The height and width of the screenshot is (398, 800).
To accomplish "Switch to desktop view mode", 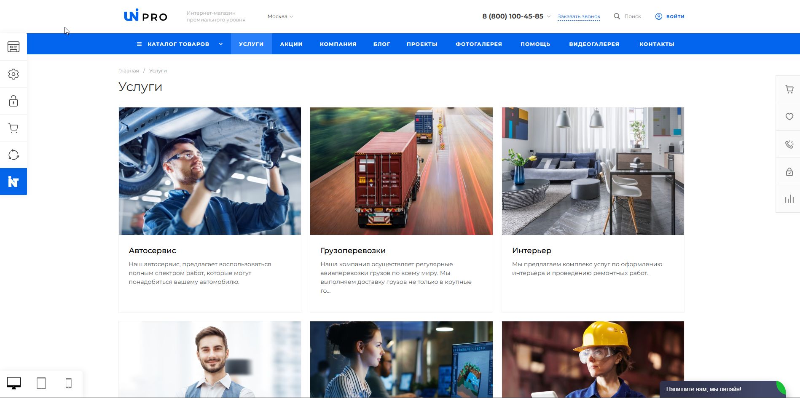I will 14,383.
